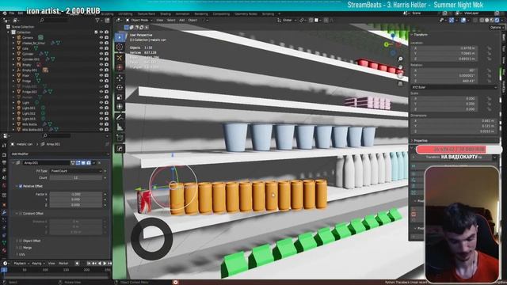Toggle camera view gizmo icon
This screenshot has width=507, height=285.
(x=400, y=75)
